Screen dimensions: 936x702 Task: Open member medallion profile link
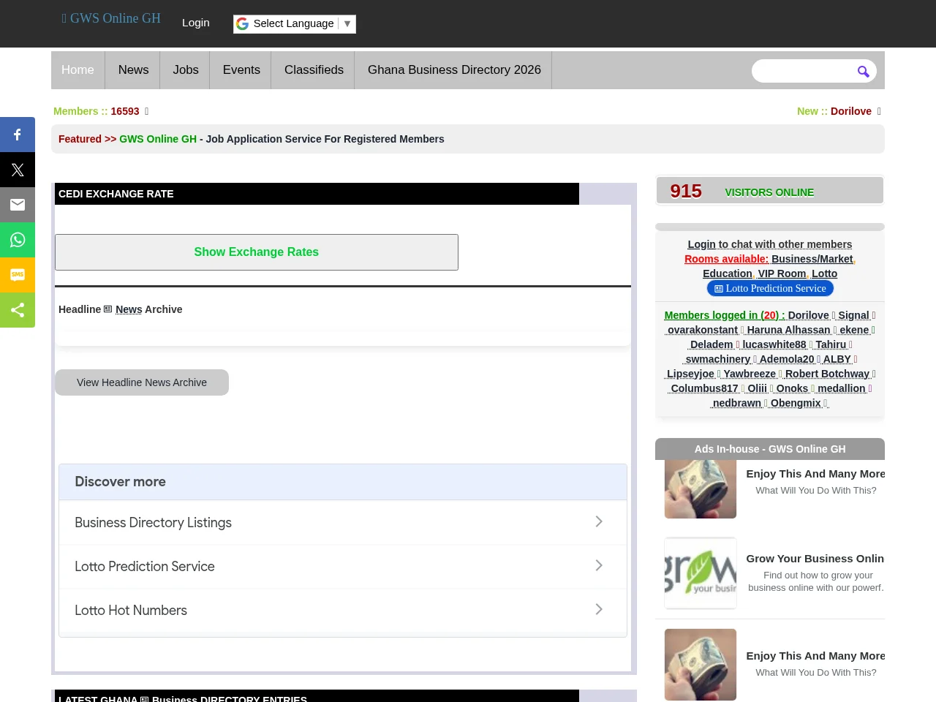[842, 388]
